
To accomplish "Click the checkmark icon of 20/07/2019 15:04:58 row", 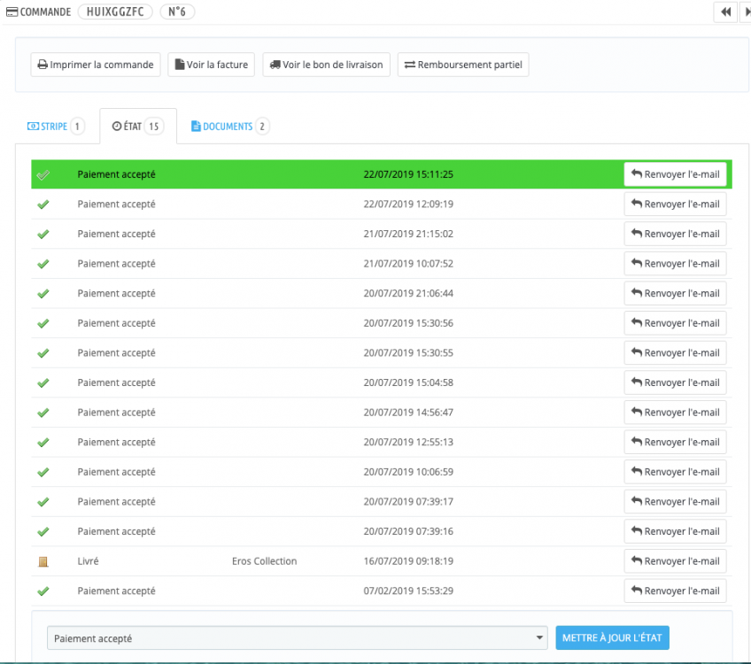I will tap(43, 383).
